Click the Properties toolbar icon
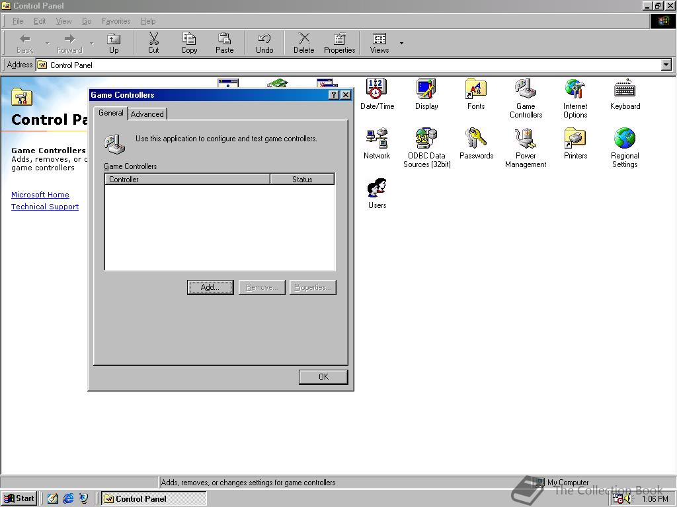The width and height of the screenshot is (677, 507). pos(339,43)
